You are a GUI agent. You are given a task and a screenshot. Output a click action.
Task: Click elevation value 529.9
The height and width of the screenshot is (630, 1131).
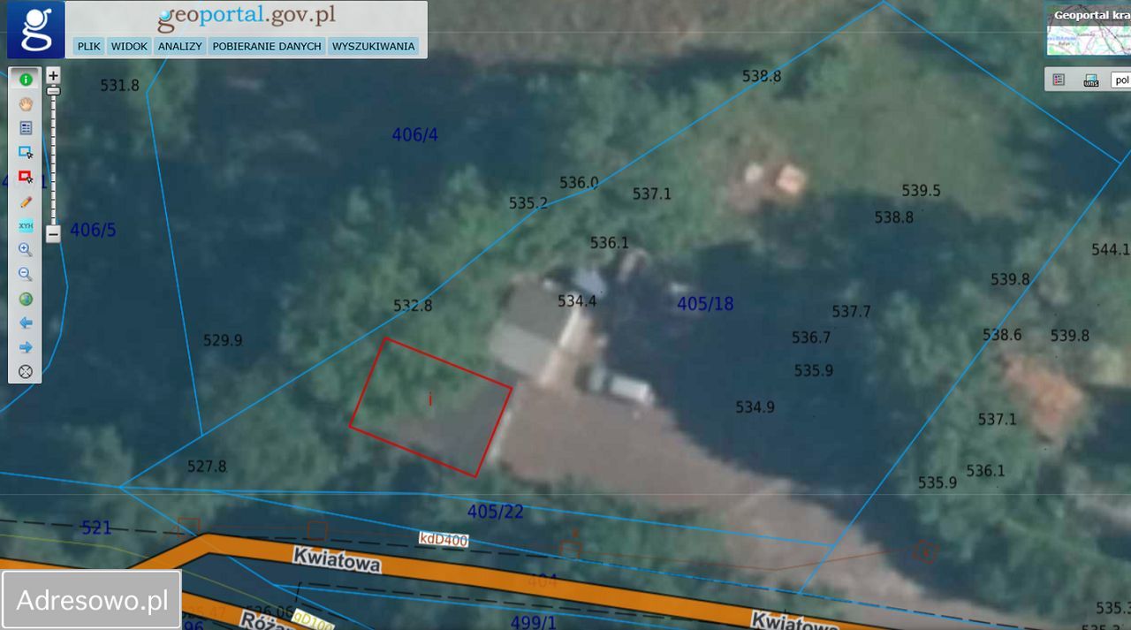tap(223, 340)
